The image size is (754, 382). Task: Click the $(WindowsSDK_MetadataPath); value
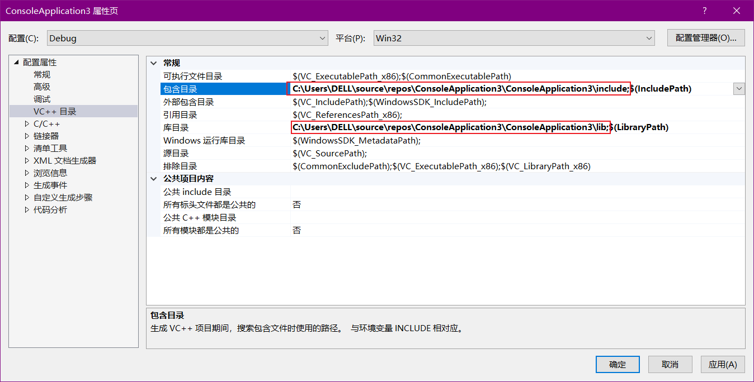[356, 140]
